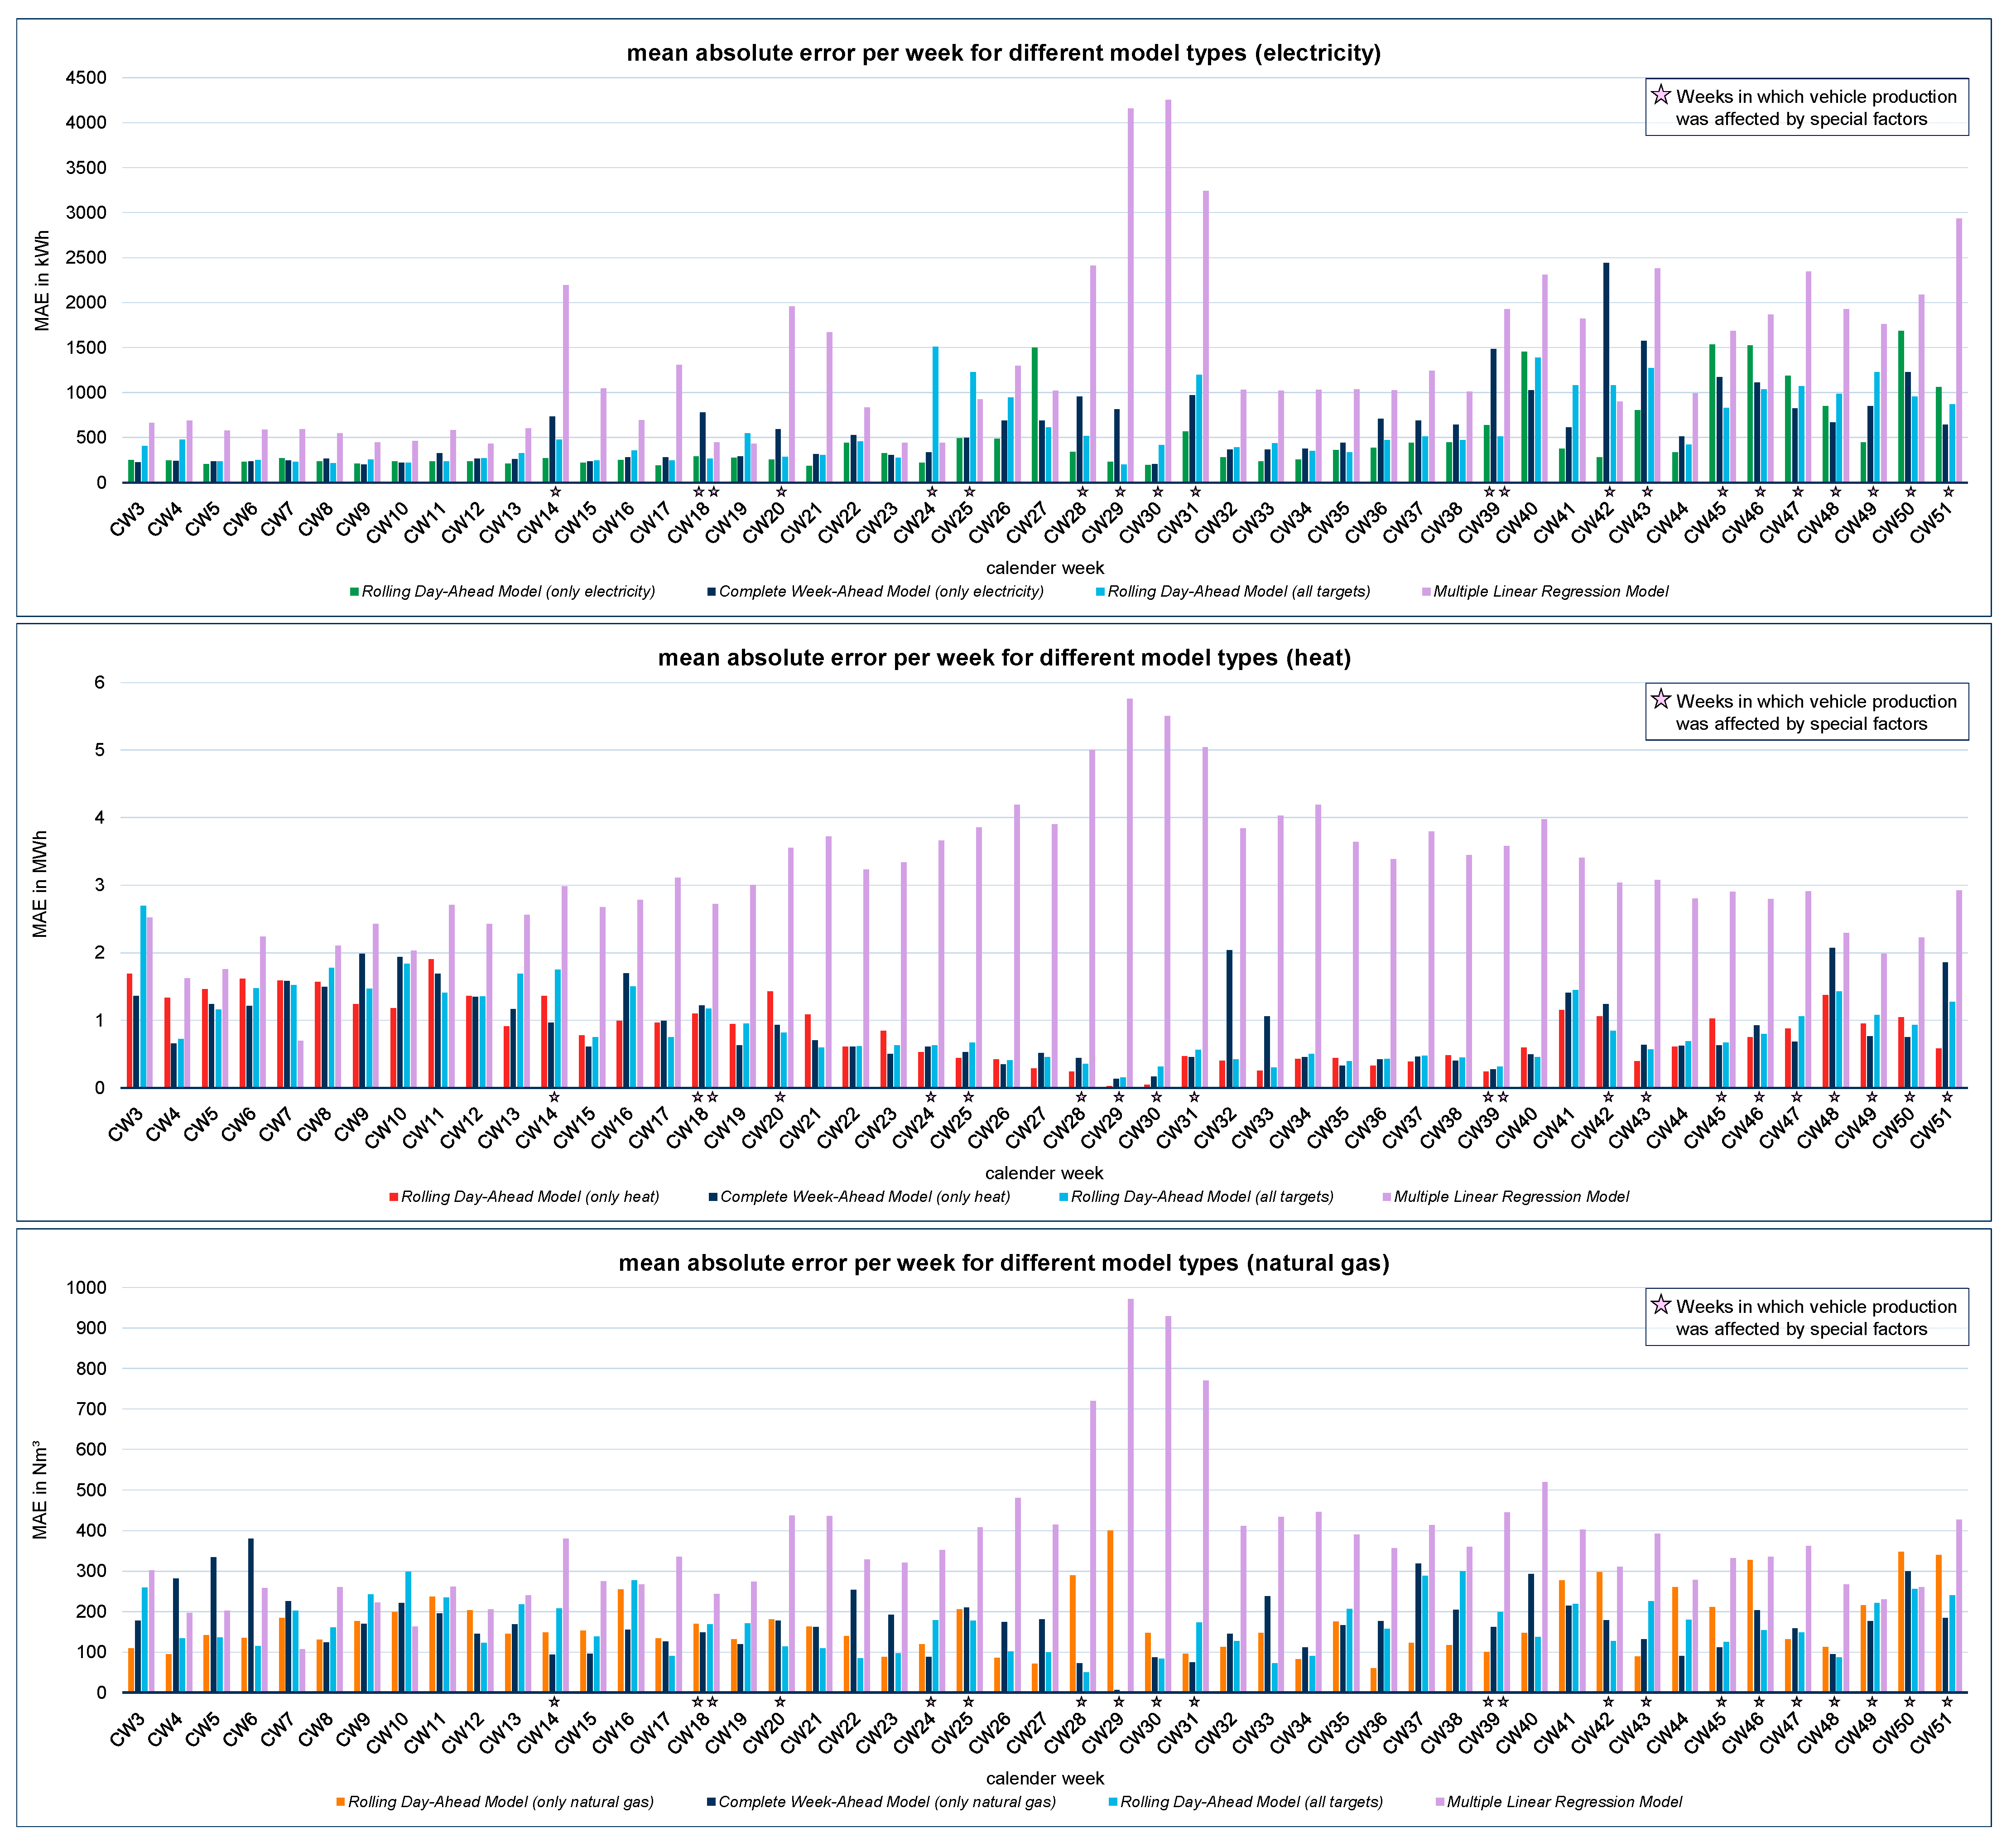Click purple swatch for Multiple Linear Regression Model in heat legend
Viewport: 2016px width, 1847px height.
coord(1386,1197)
